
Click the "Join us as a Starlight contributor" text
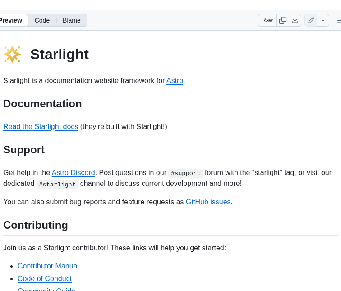55,248
